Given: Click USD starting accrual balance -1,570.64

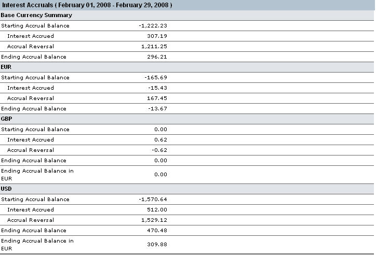Looking at the screenshot, I should tap(153, 199).
